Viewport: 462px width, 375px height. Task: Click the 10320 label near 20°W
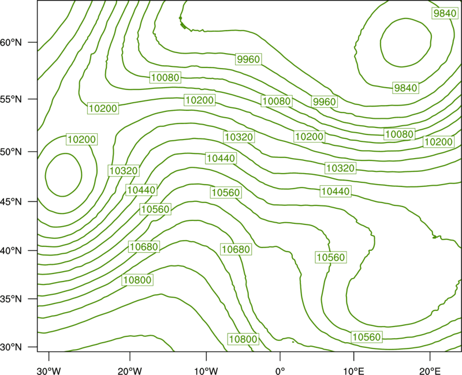124,171
